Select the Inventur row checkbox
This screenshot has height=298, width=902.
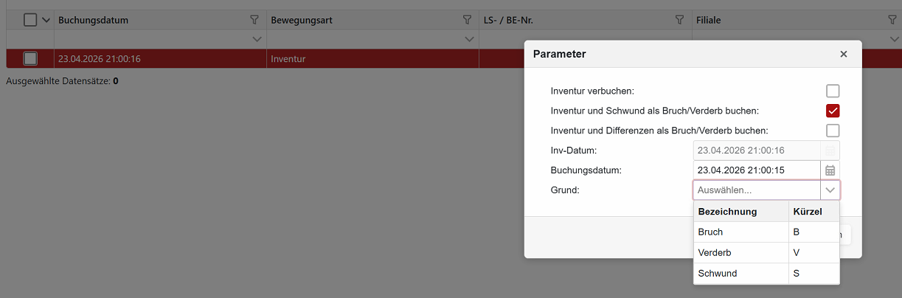click(x=30, y=58)
